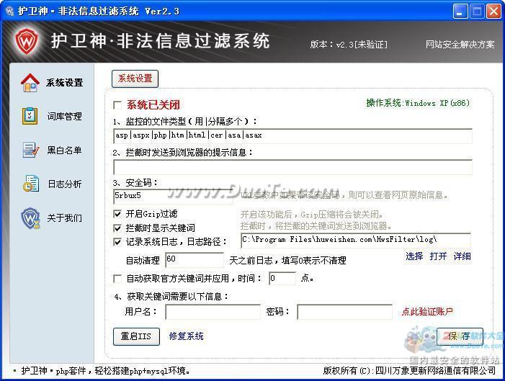
Task: Click the 网站安全解决方案 header text
Action: point(460,45)
